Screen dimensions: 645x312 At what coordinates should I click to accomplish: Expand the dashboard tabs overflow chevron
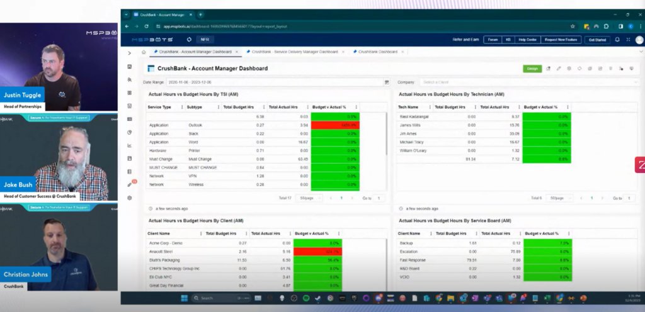(x=641, y=52)
